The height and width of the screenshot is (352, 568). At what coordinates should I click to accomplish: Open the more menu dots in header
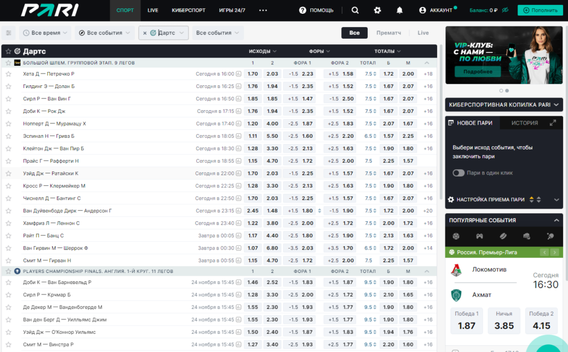(x=263, y=10)
